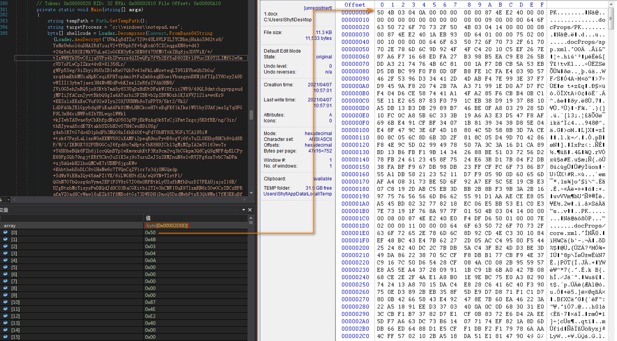The height and width of the screenshot is (341, 617).
Task: Click the field icon beside array element [4]
Action: [x=5, y=260]
